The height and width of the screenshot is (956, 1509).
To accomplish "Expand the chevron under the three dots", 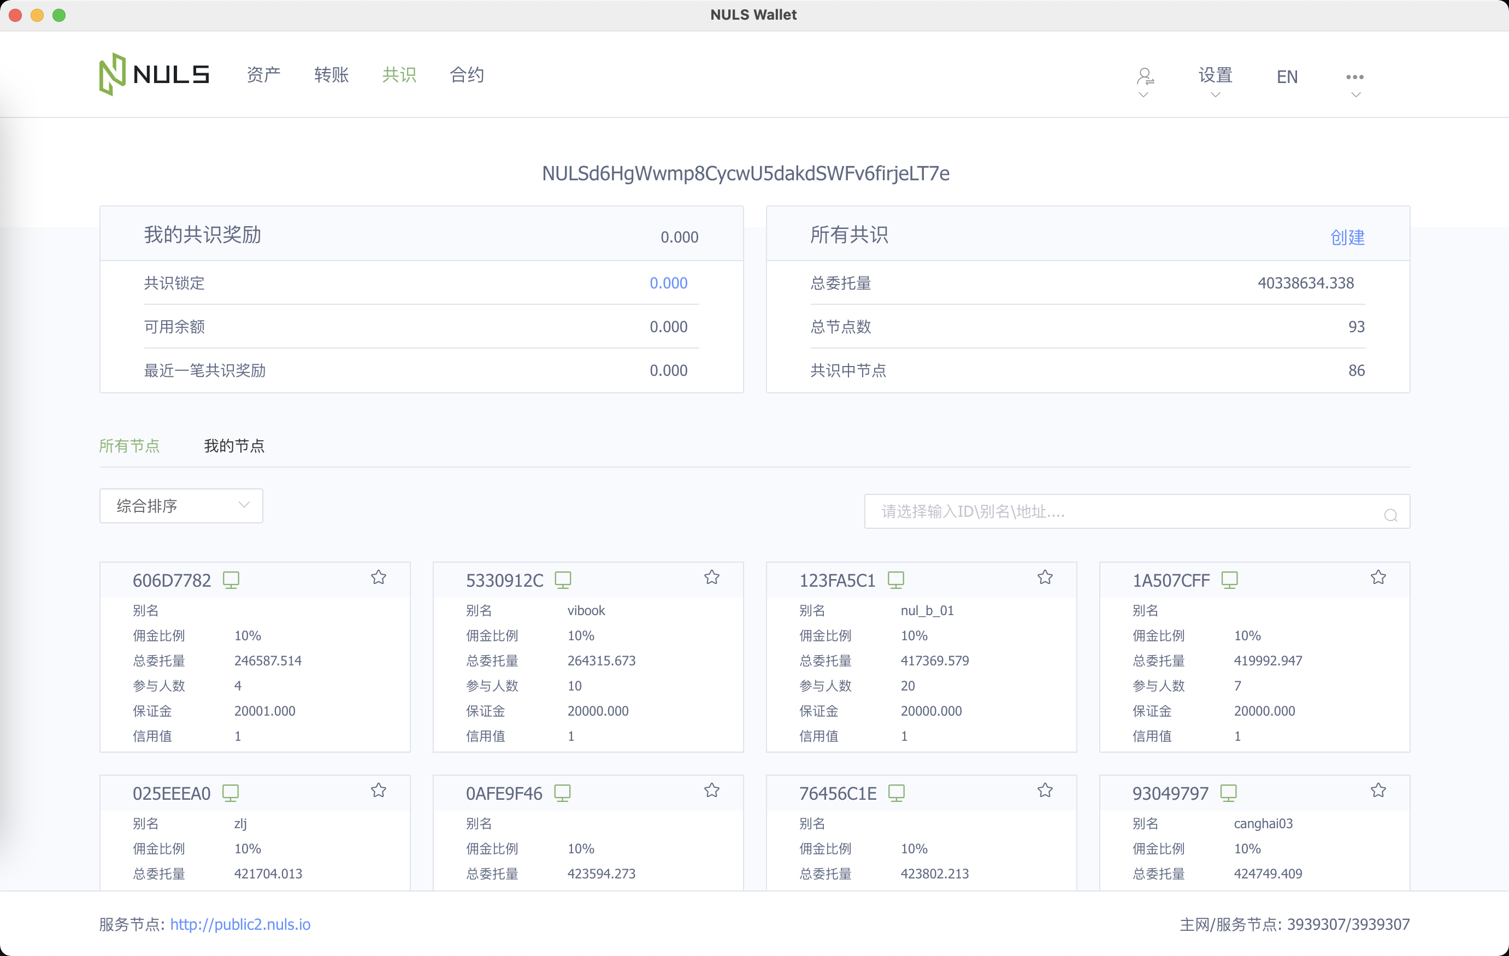I will [1355, 95].
